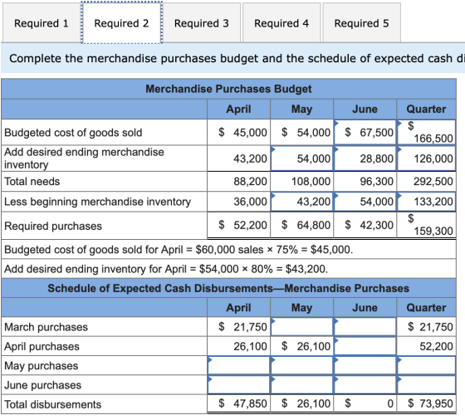Select June purchases May input cell

tap(302, 385)
